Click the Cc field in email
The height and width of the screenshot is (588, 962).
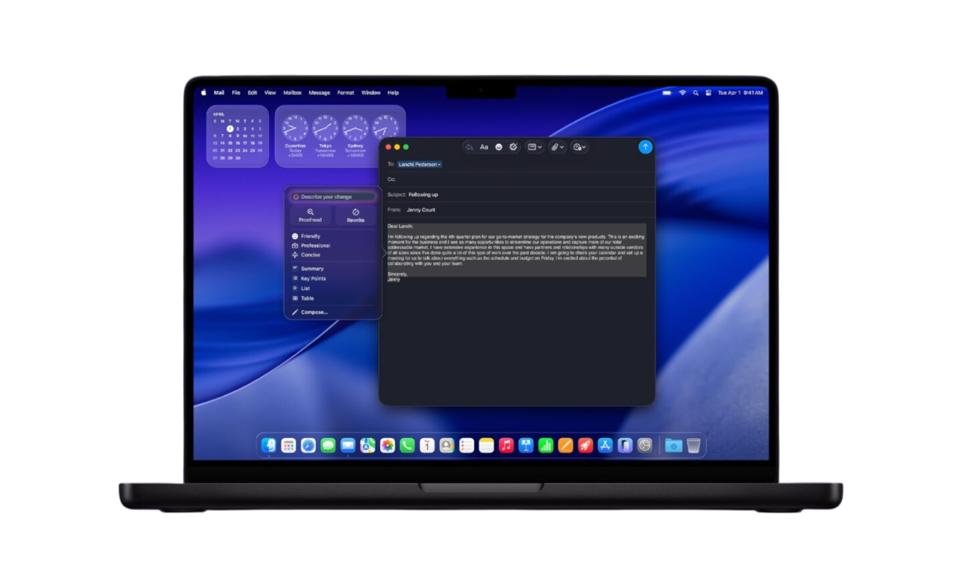pyautogui.click(x=517, y=179)
